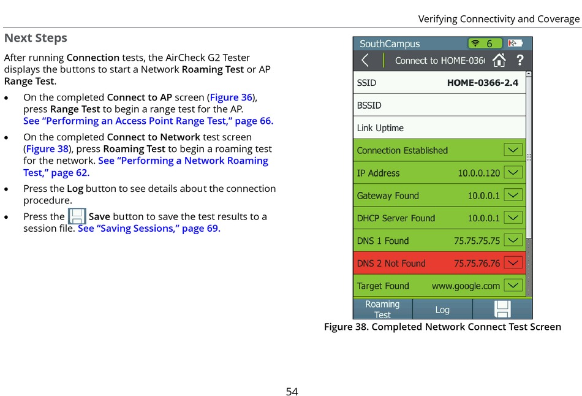This screenshot has height=396, width=582.
Task: Click the SouthCampus profile name
Action: tap(390, 44)
